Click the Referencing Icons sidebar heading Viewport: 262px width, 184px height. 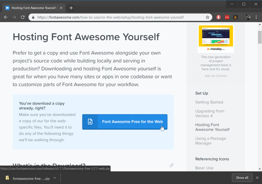click(x=212, y=159)
